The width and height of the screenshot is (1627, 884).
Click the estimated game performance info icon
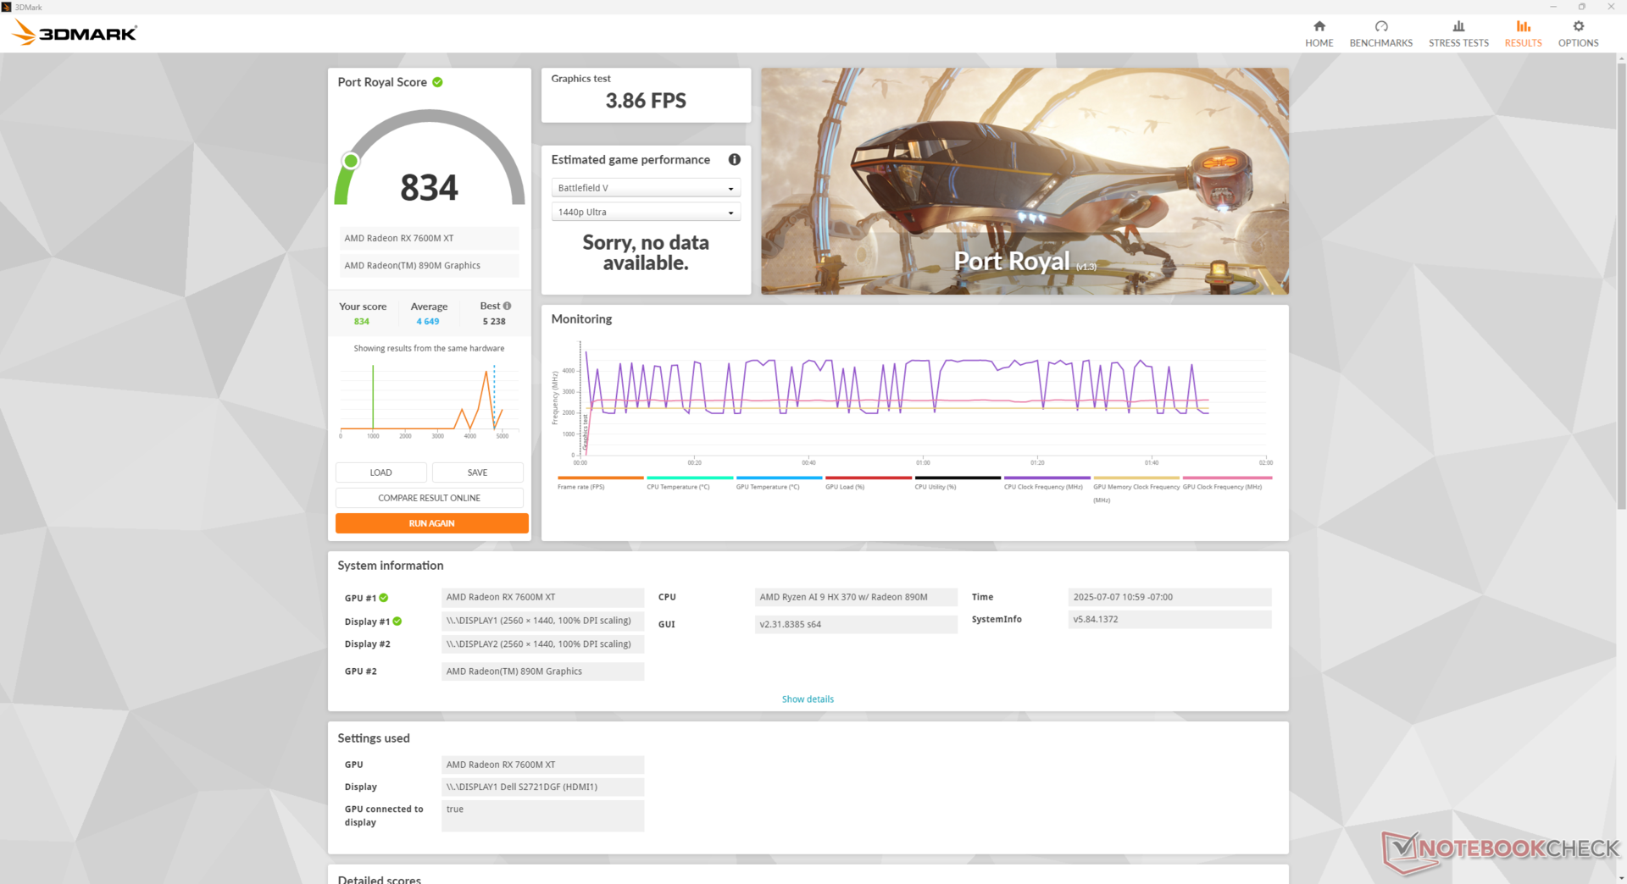(734, 159)
